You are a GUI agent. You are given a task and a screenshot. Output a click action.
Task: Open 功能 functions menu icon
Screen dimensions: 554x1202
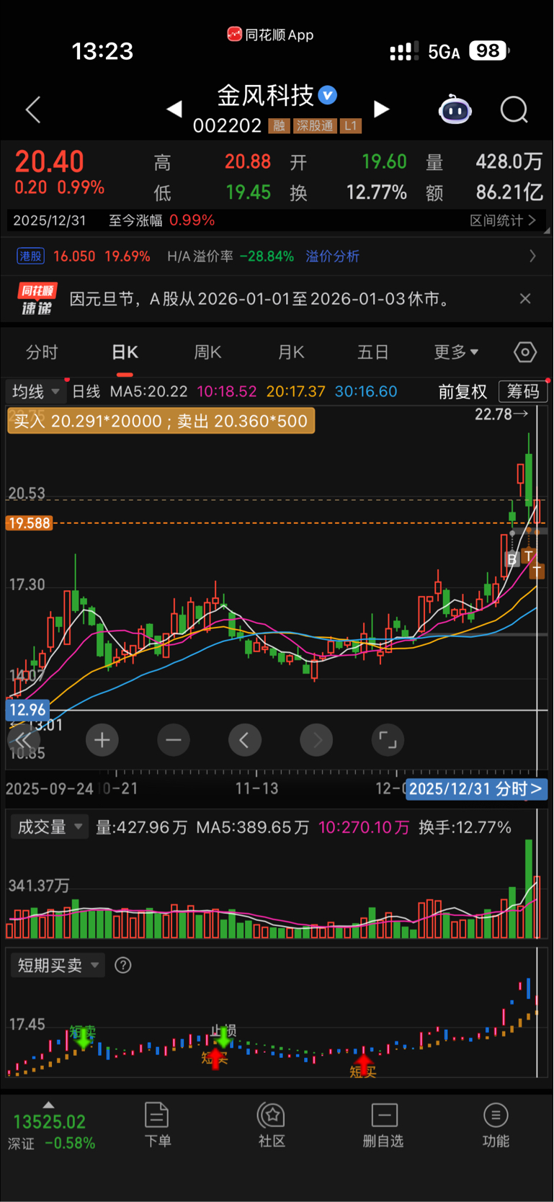[x=496, y=1124]
